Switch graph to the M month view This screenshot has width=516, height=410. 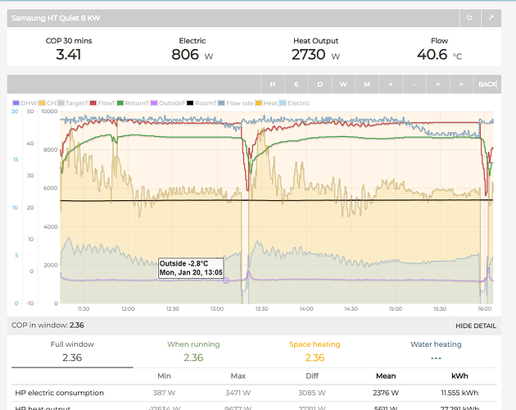[368, 84]
